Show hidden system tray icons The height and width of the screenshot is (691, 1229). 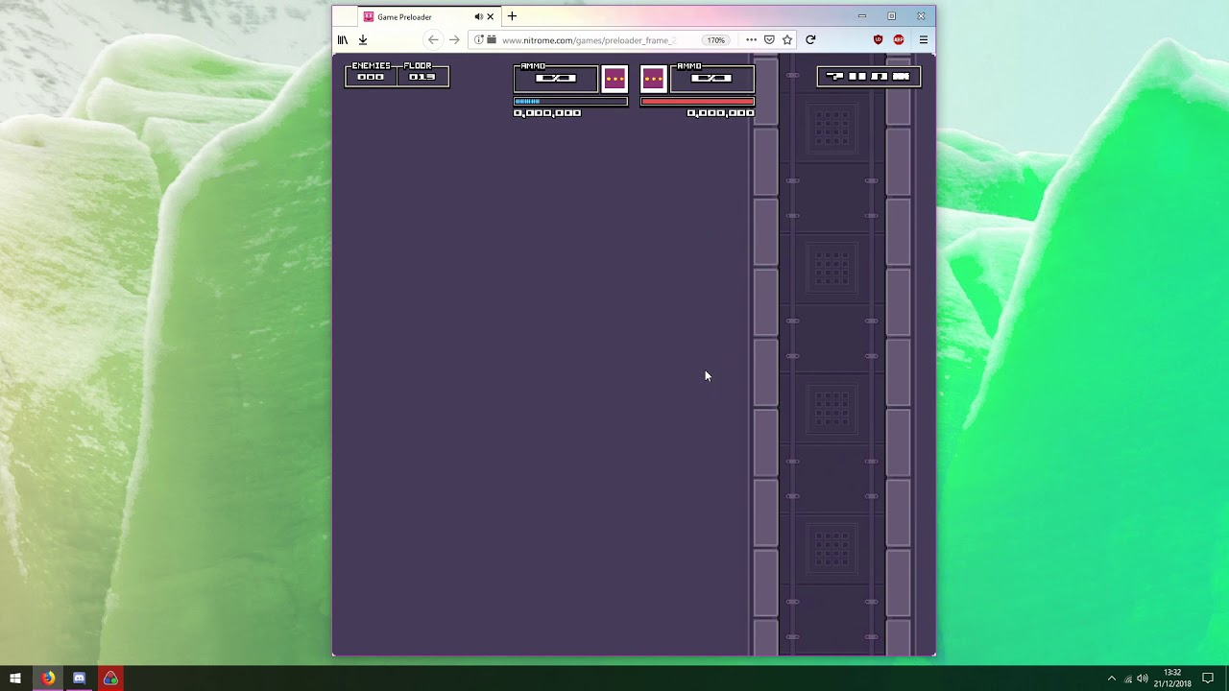coord(1112,679)
